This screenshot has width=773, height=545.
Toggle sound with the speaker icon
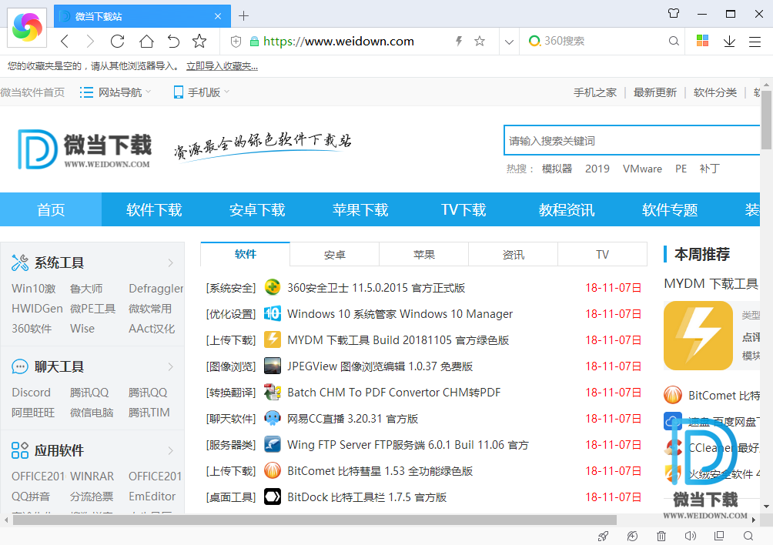click(690, 536)
